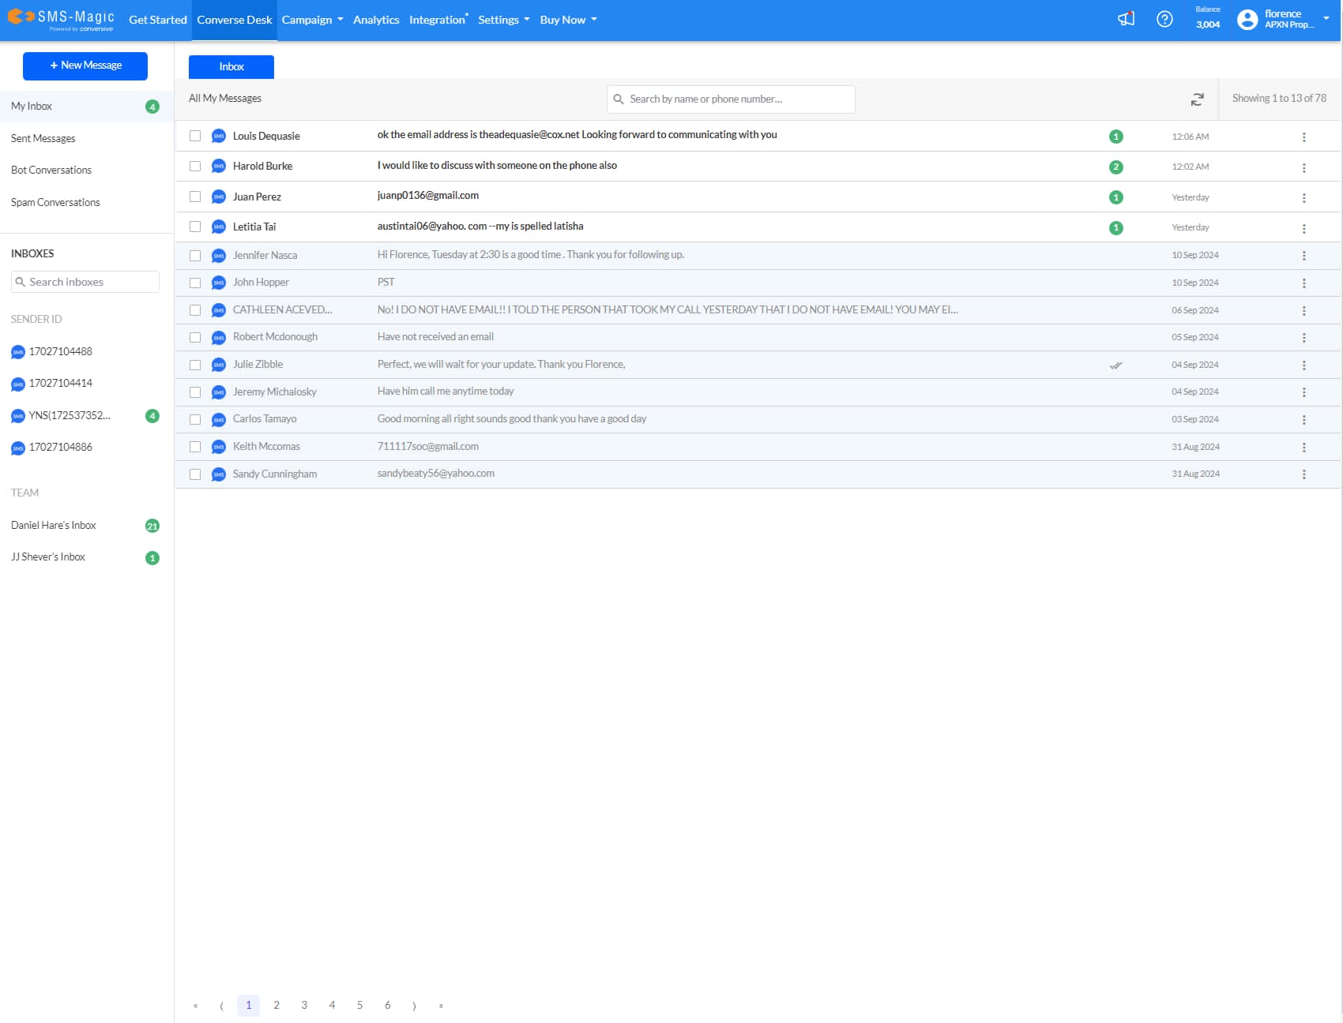Tick the Sandy Cunningham checkbox

(x=195, y=474)
